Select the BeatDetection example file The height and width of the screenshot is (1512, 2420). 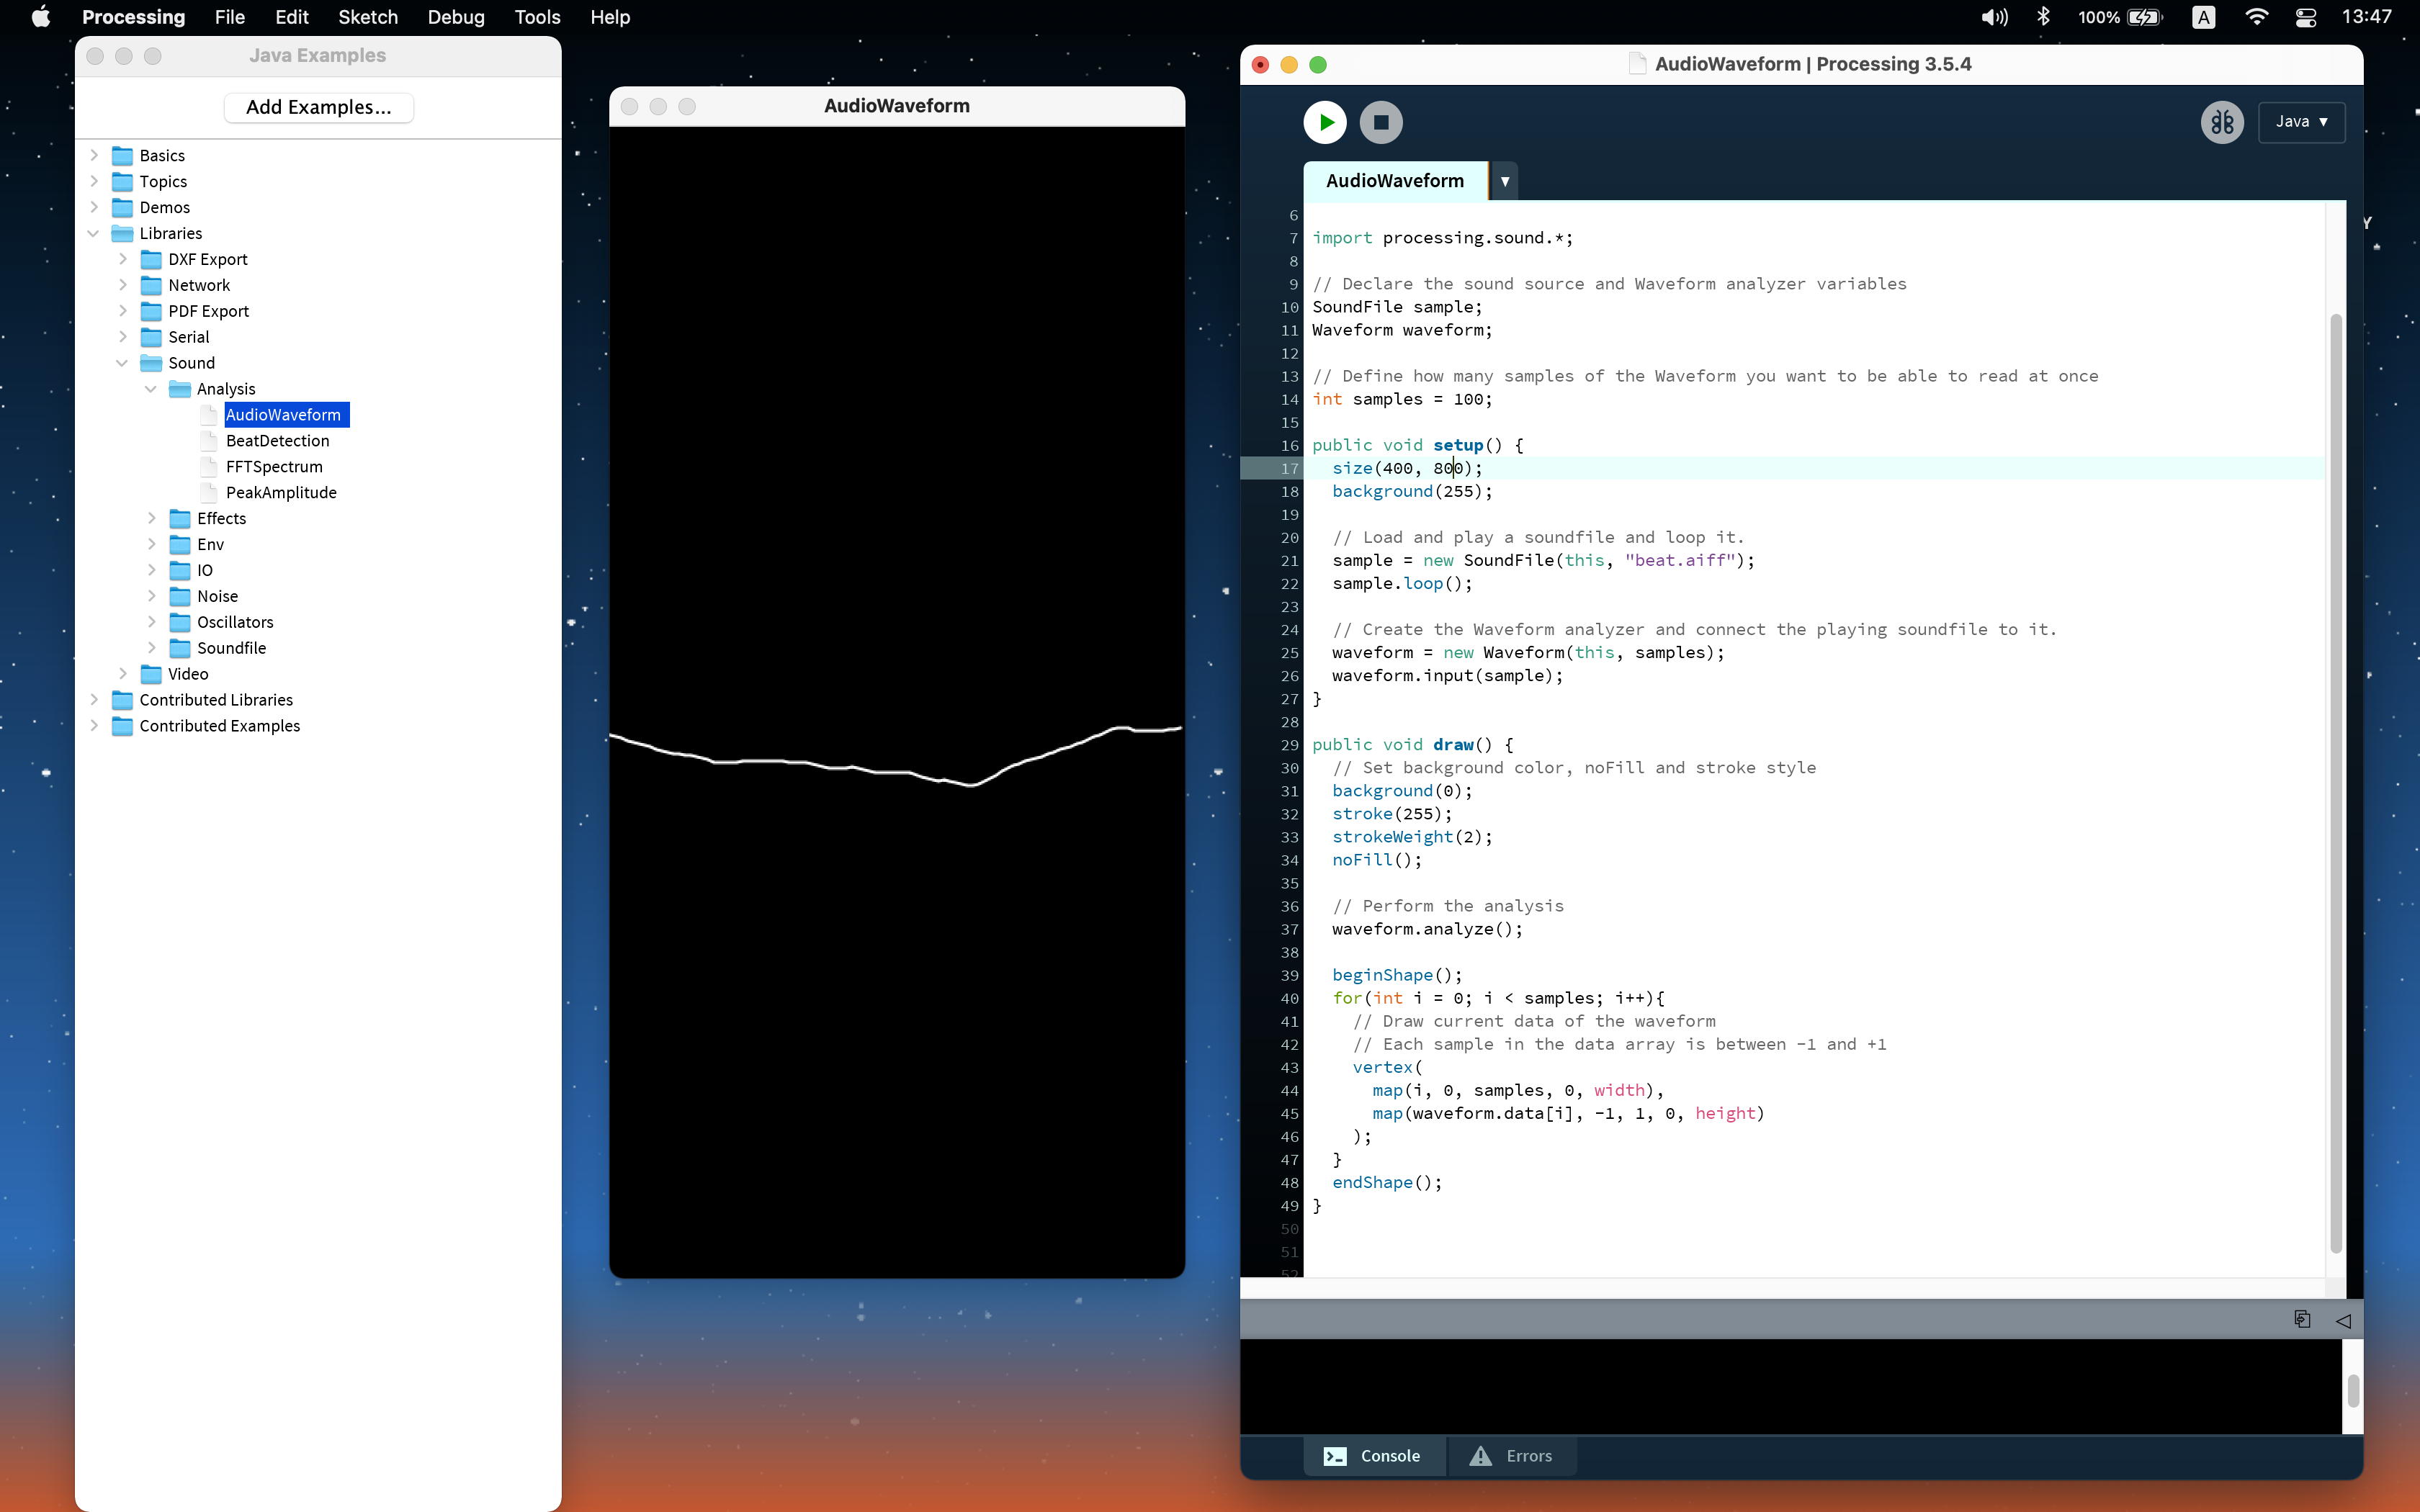tap(277, 441)
